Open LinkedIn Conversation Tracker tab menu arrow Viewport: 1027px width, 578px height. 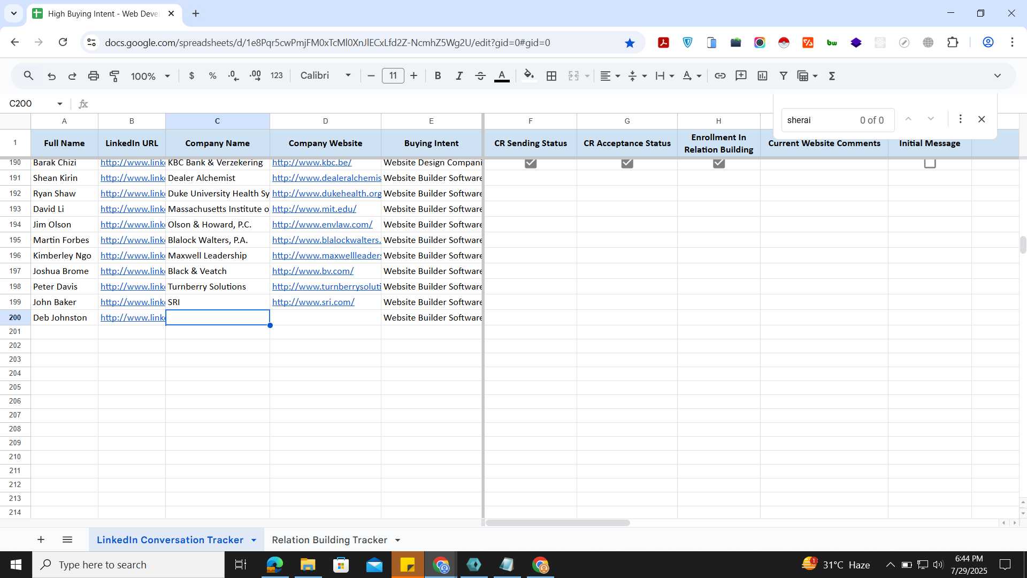coord(254,541)
